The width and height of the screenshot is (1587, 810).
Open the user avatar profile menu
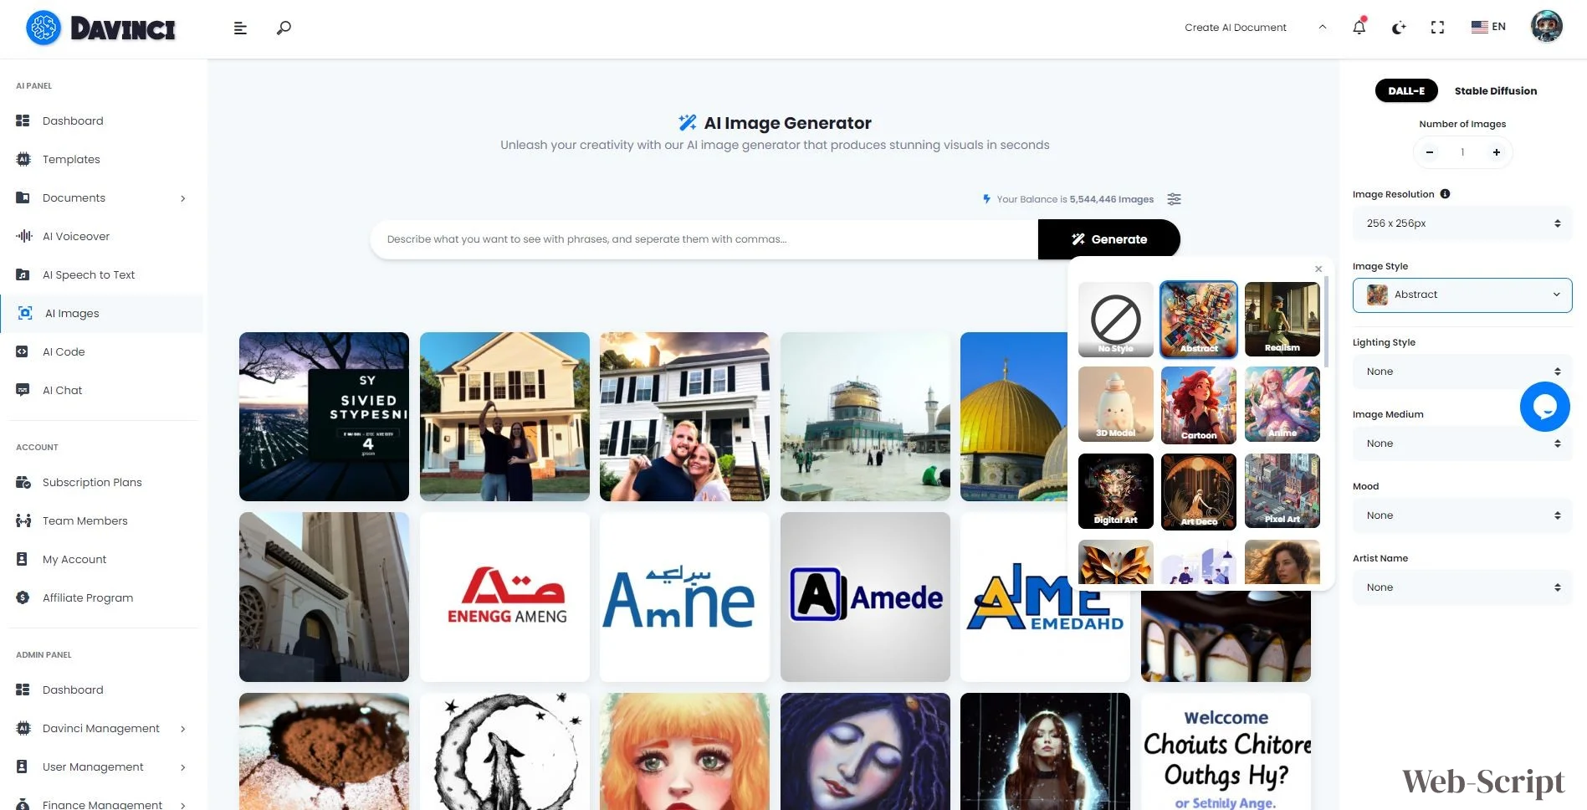coord(1546,27)
